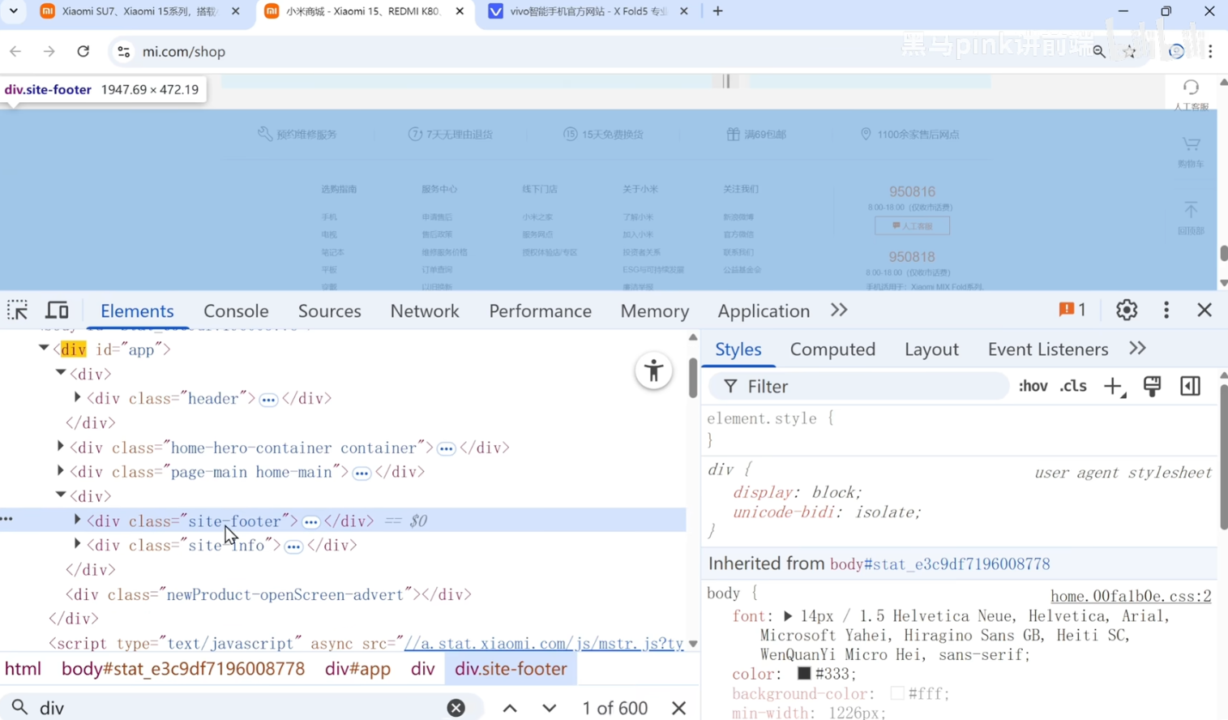Expand the page-main home-main div

pyautogui.click(x=61, y=471)
